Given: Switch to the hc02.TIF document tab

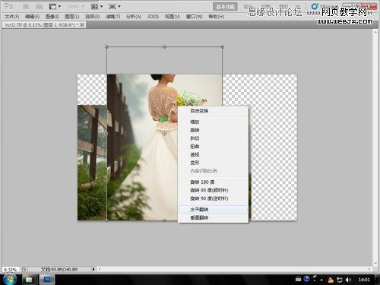Looking at the screenshot, I should click(42, 25).
